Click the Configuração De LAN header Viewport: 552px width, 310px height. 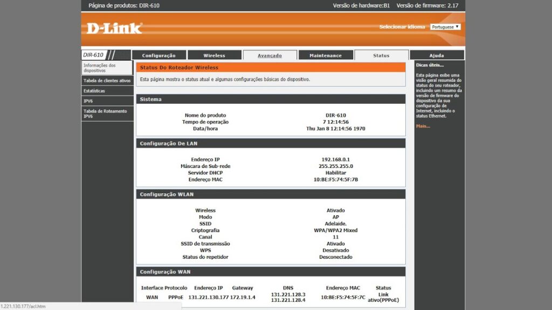pos(271,143)
